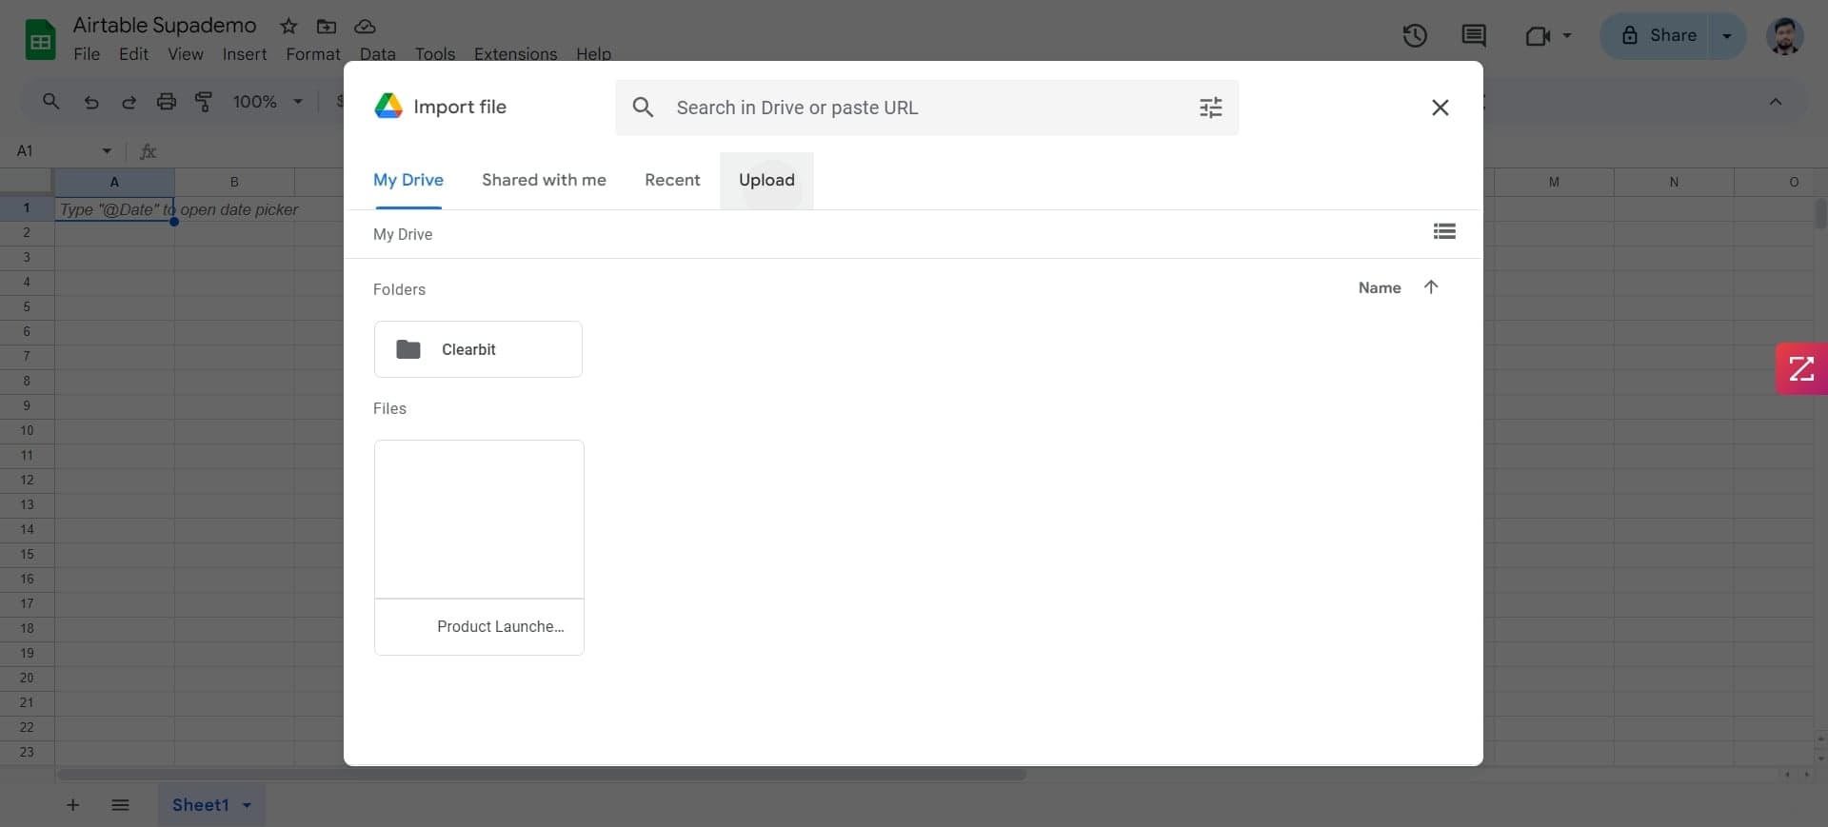Open the View menu
The height and width of the screenshot is (827, 1828).
tap(186, 54)
